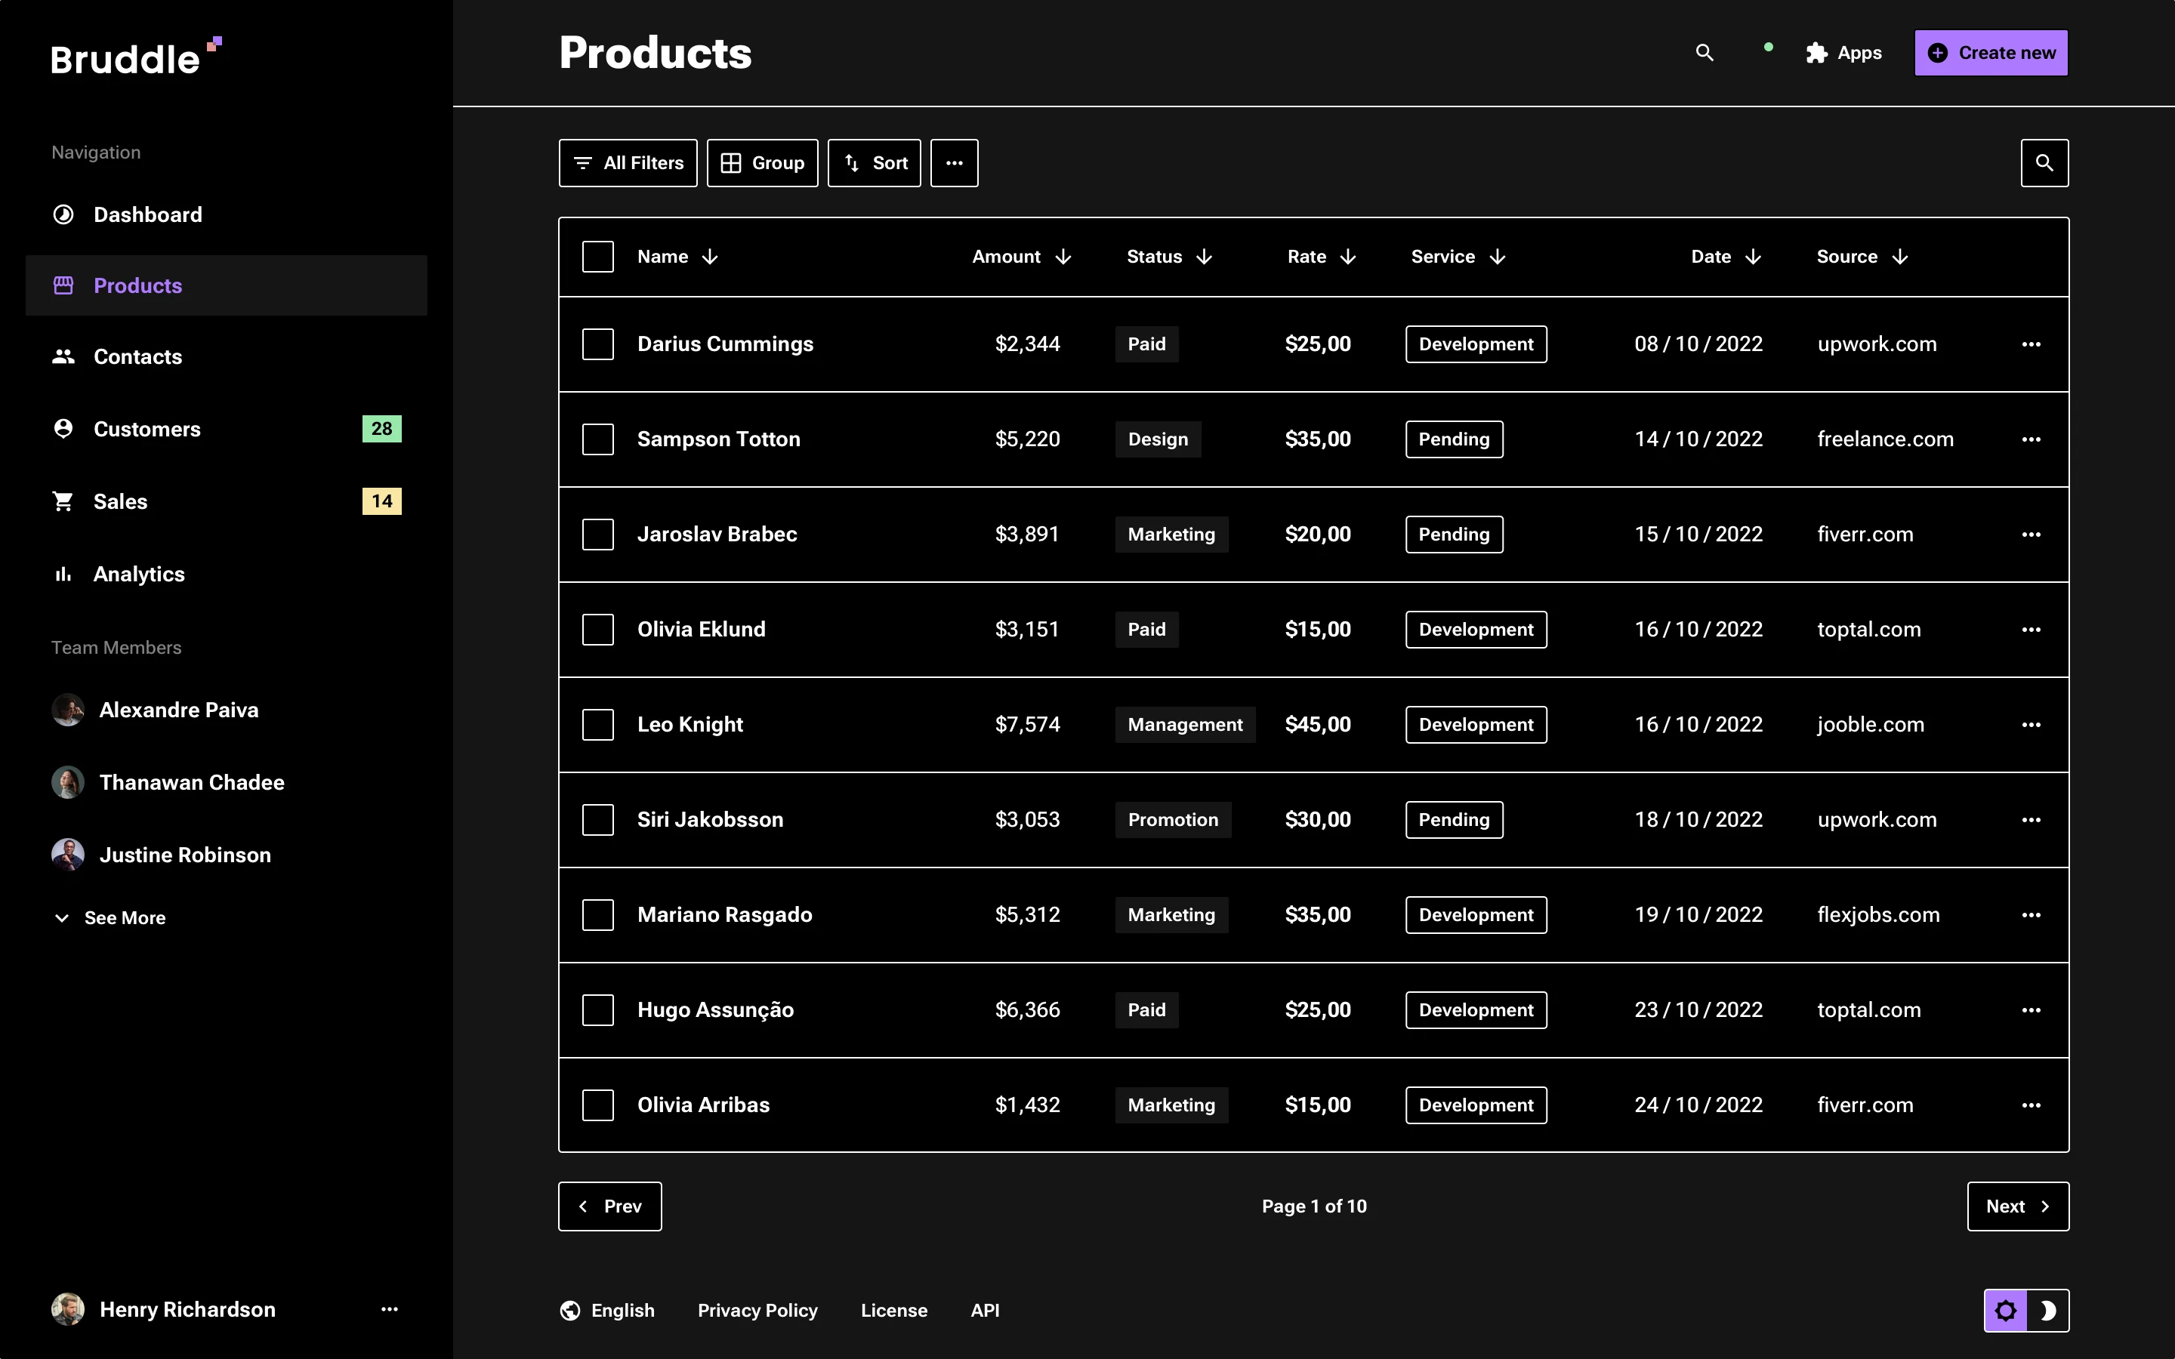Open the Contacts section via its people icon
Viewport: 2175px width, 1359px height.
point(63,356)
